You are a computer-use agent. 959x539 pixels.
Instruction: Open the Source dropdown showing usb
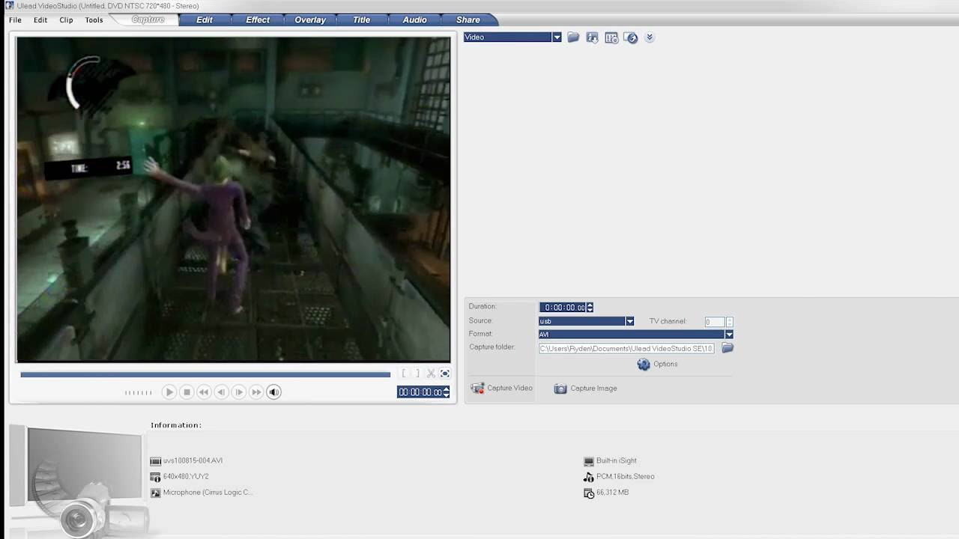coord(587,321)
